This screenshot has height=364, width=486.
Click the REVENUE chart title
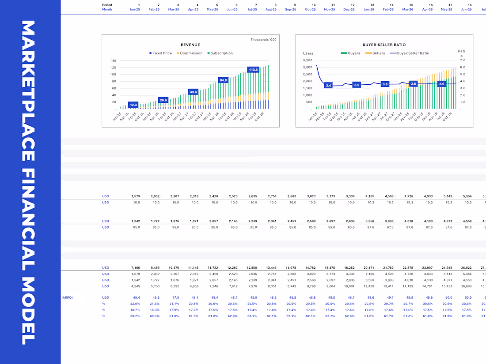[190, 45]
